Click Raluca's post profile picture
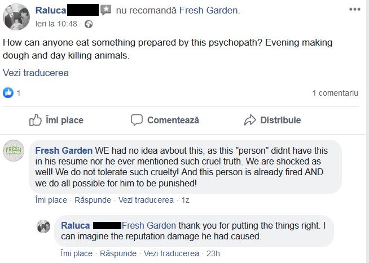 point(16,16)
